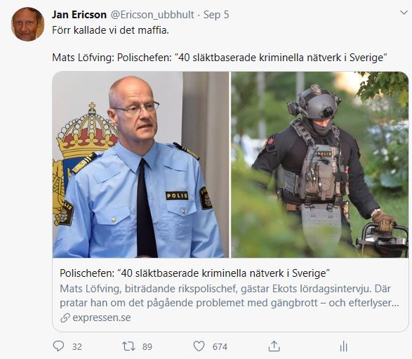Click the tweet text 'Förr kallade vi det maffia'

pyautogui.click(x=110, y=30)
